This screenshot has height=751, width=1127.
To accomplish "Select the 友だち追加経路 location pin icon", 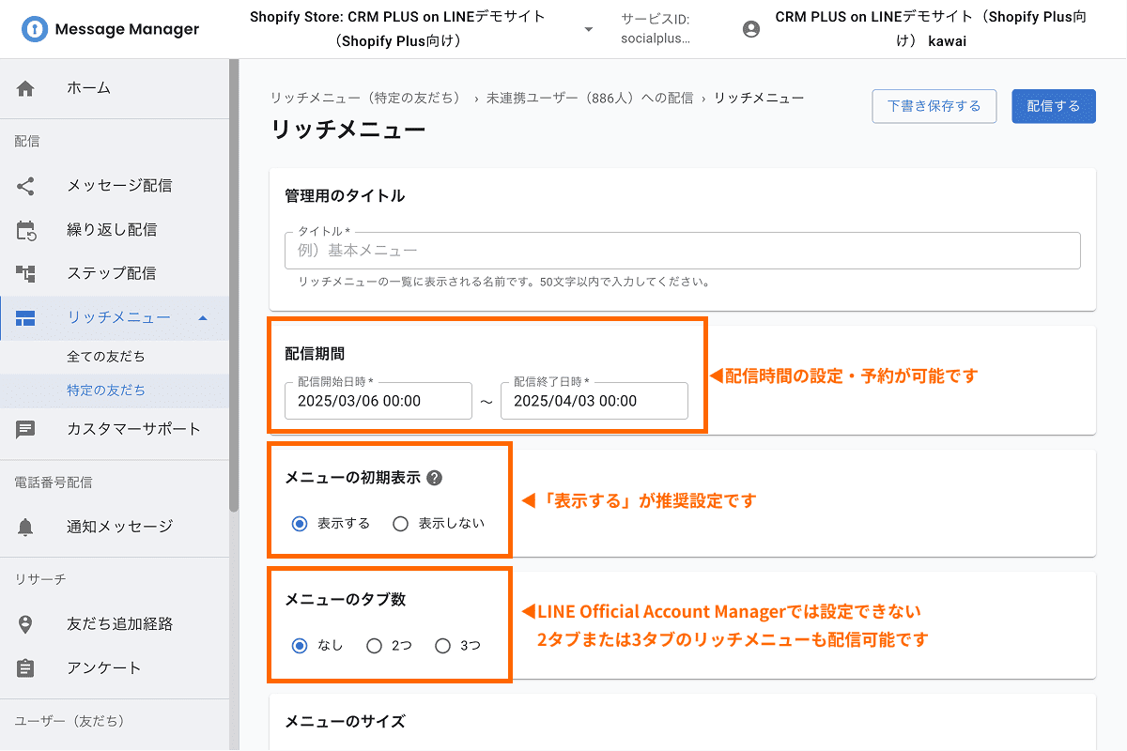I will 25,623.
